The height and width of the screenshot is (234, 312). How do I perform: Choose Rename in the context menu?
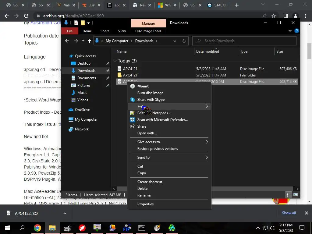pyautogui.click(x=144, y=195)
